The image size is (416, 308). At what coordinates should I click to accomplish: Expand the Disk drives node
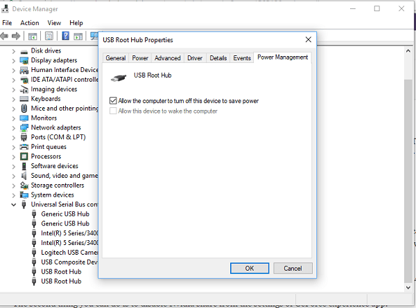(x=14, y=51)
